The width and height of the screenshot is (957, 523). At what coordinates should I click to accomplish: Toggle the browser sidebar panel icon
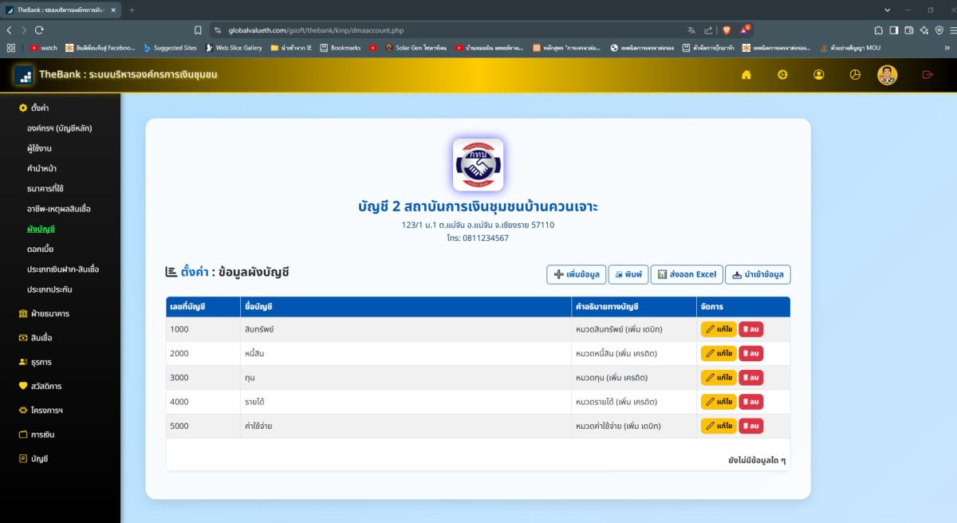tap(893, 29)
